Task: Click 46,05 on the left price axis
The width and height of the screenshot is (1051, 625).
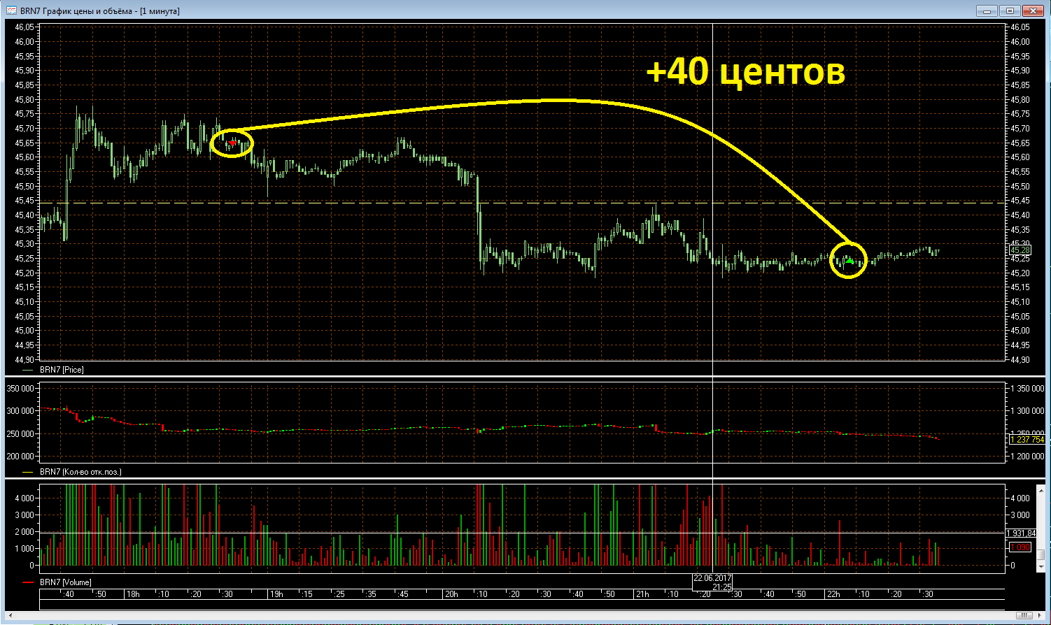Action: click(x=24, y=27)
